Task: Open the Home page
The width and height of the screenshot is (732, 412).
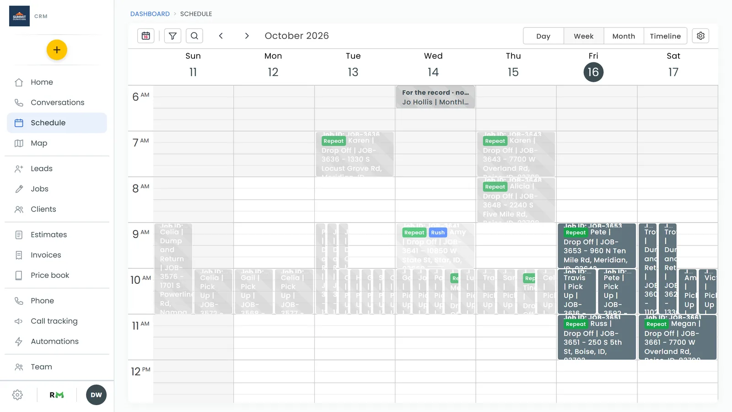Action: coord(57,82)
